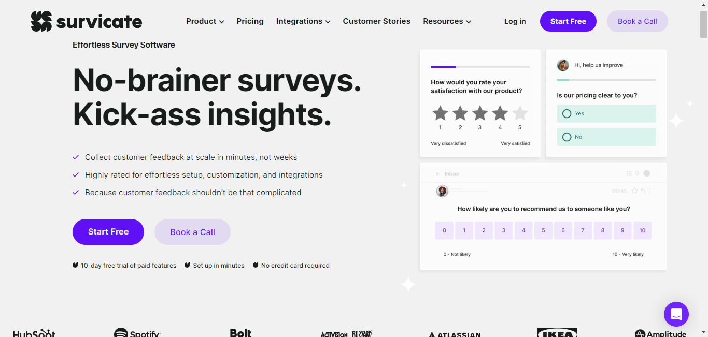Open the Integrations dropdown
Screen dimensions: 708x337
click(x=303, y=21)
